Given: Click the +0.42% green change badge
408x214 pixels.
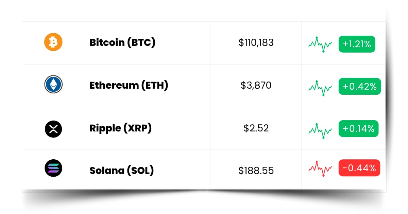Looking at the screenshot, I should [x=360, y=86].
